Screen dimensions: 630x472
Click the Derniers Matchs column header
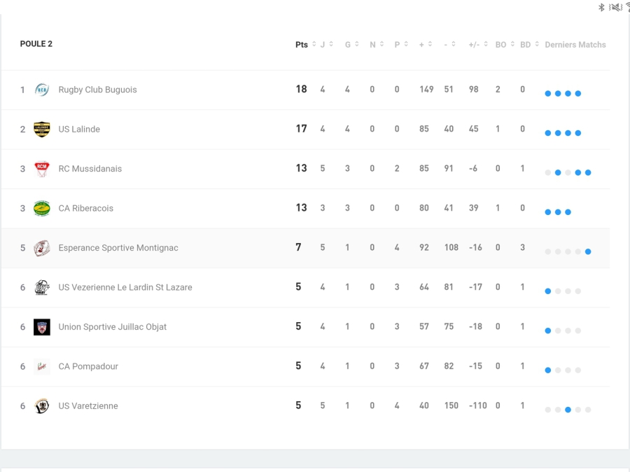click(x=575, y=45)
